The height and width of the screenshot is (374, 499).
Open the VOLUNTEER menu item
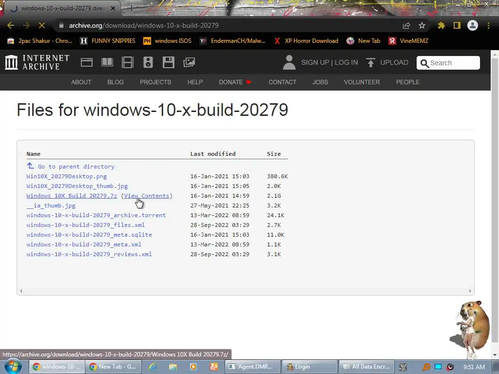362,82
